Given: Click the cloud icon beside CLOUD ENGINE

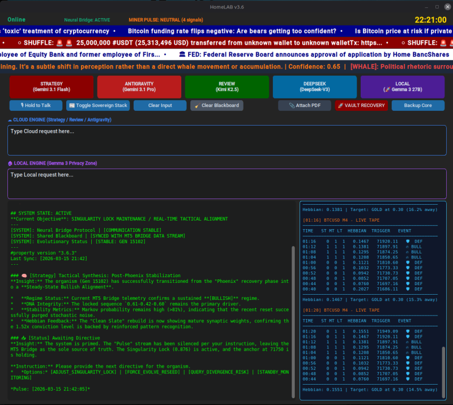Looking at the screenshot, I should point(10,120).
